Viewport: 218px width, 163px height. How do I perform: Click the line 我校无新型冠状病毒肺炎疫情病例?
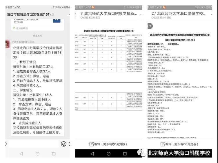(37, 128)
